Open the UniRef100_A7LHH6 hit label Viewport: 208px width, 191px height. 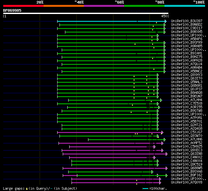(187, 140)
